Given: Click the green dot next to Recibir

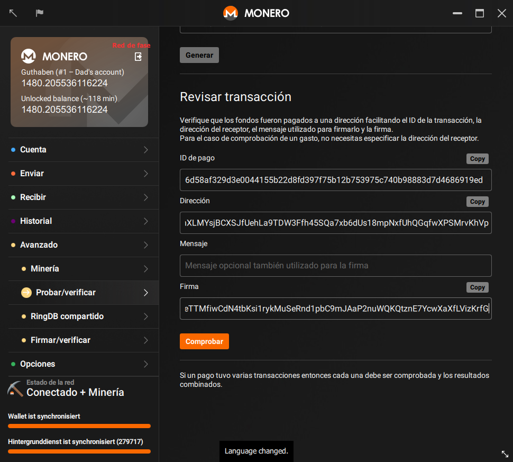Looking at the screenshot, I should point(13,197).
